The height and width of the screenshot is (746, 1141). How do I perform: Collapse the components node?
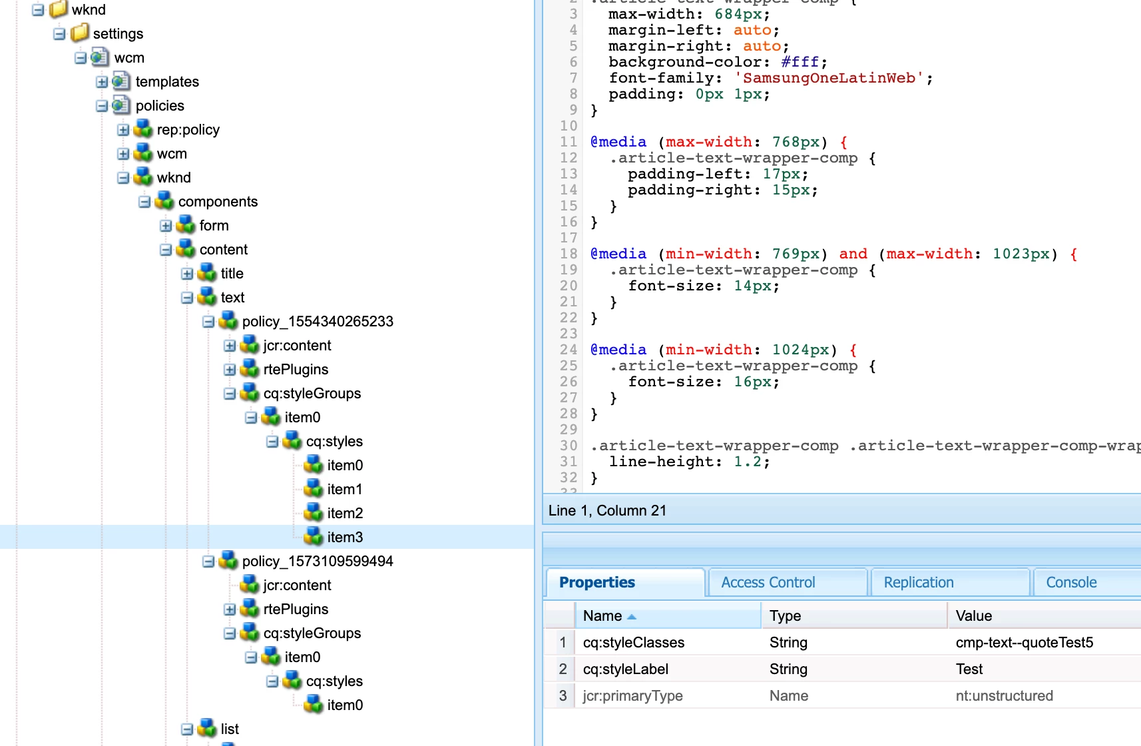pos(144,202)
